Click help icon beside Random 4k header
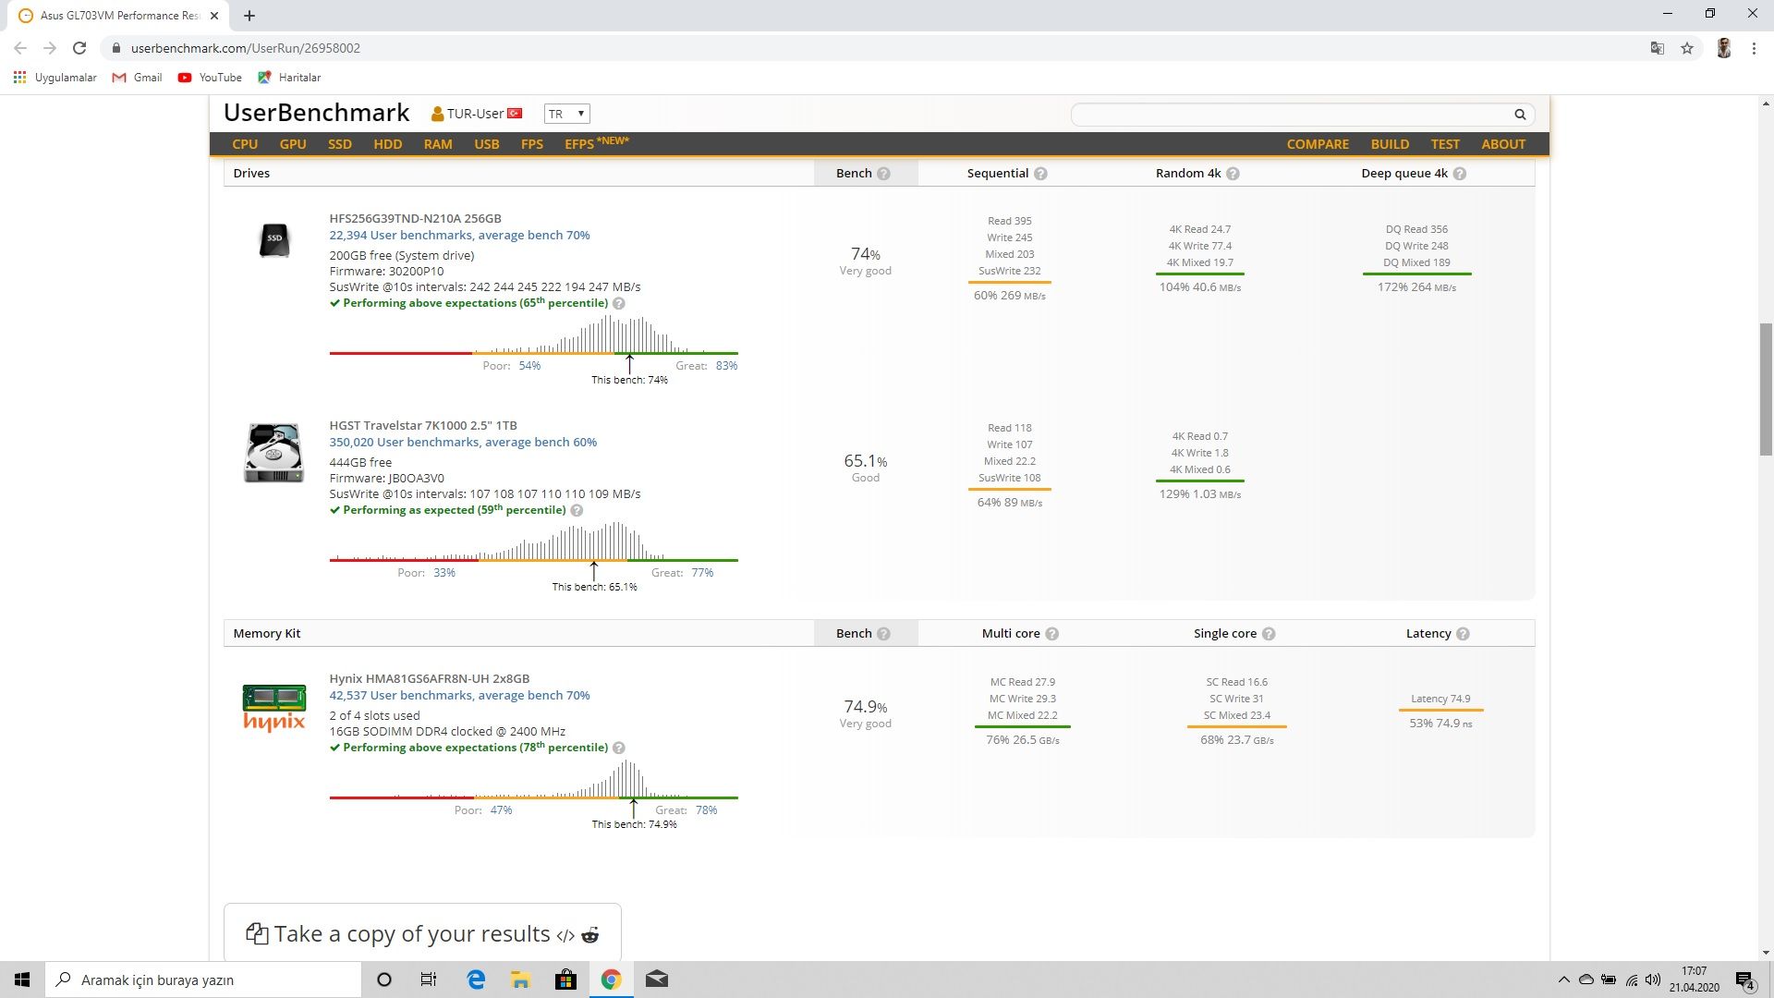The image size is (1774, 998). [x=1233, y=174]
